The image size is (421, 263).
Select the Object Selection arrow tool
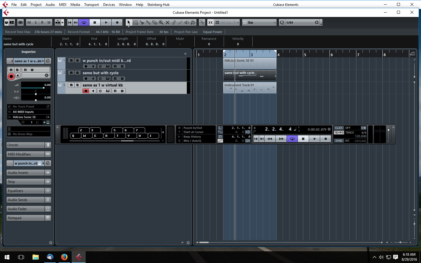pos(129,23)
